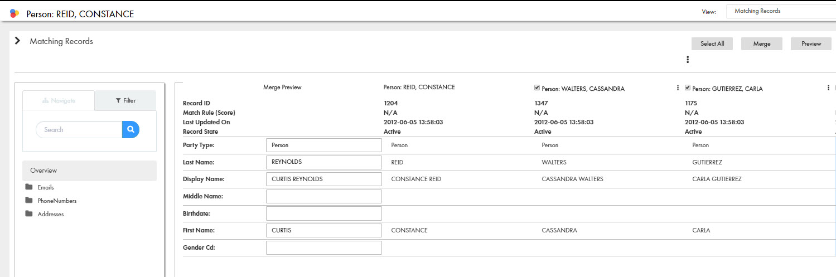Select Overview in the side panel
This screenshot has width=836, height=277.
coord(89,171)
